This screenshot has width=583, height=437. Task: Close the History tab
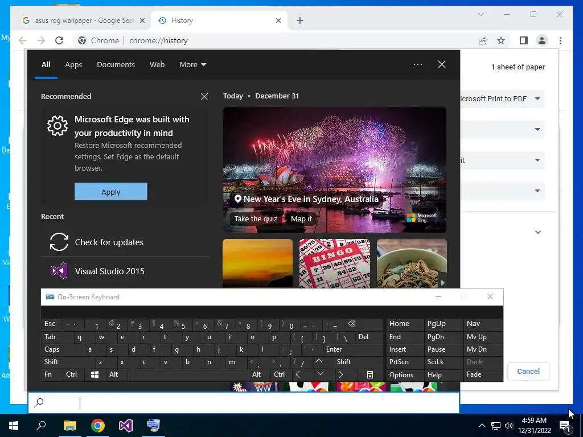(278, 20)
